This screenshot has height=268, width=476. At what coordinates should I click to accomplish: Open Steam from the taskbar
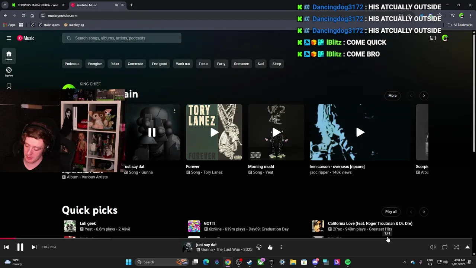click(x=249, y=262)
